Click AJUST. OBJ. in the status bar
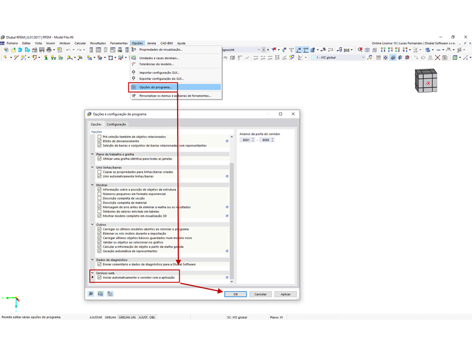Image resolution: width=472 pixels, height=354 pixels. [x=147, y=317]
